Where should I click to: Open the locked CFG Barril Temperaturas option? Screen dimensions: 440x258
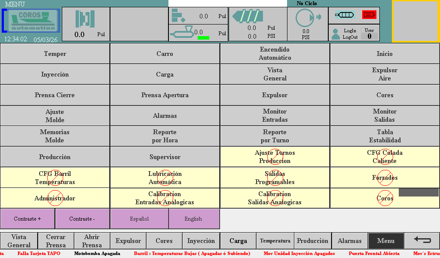click(55, 178)
